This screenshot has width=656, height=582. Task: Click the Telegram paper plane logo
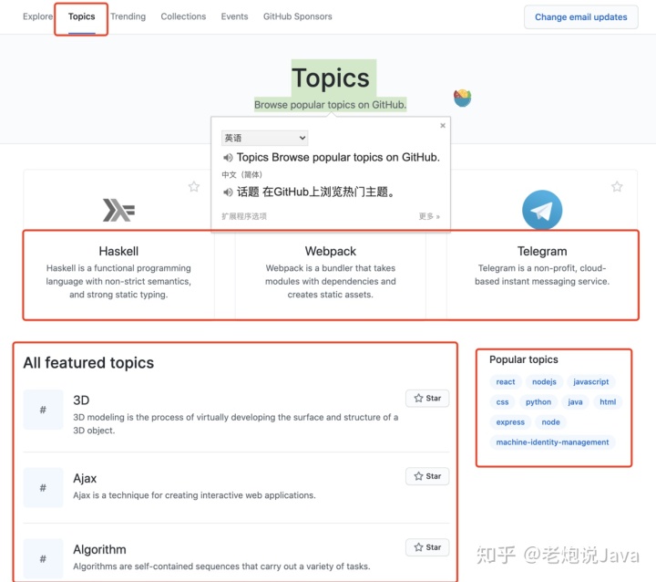(x=542, y=210)
